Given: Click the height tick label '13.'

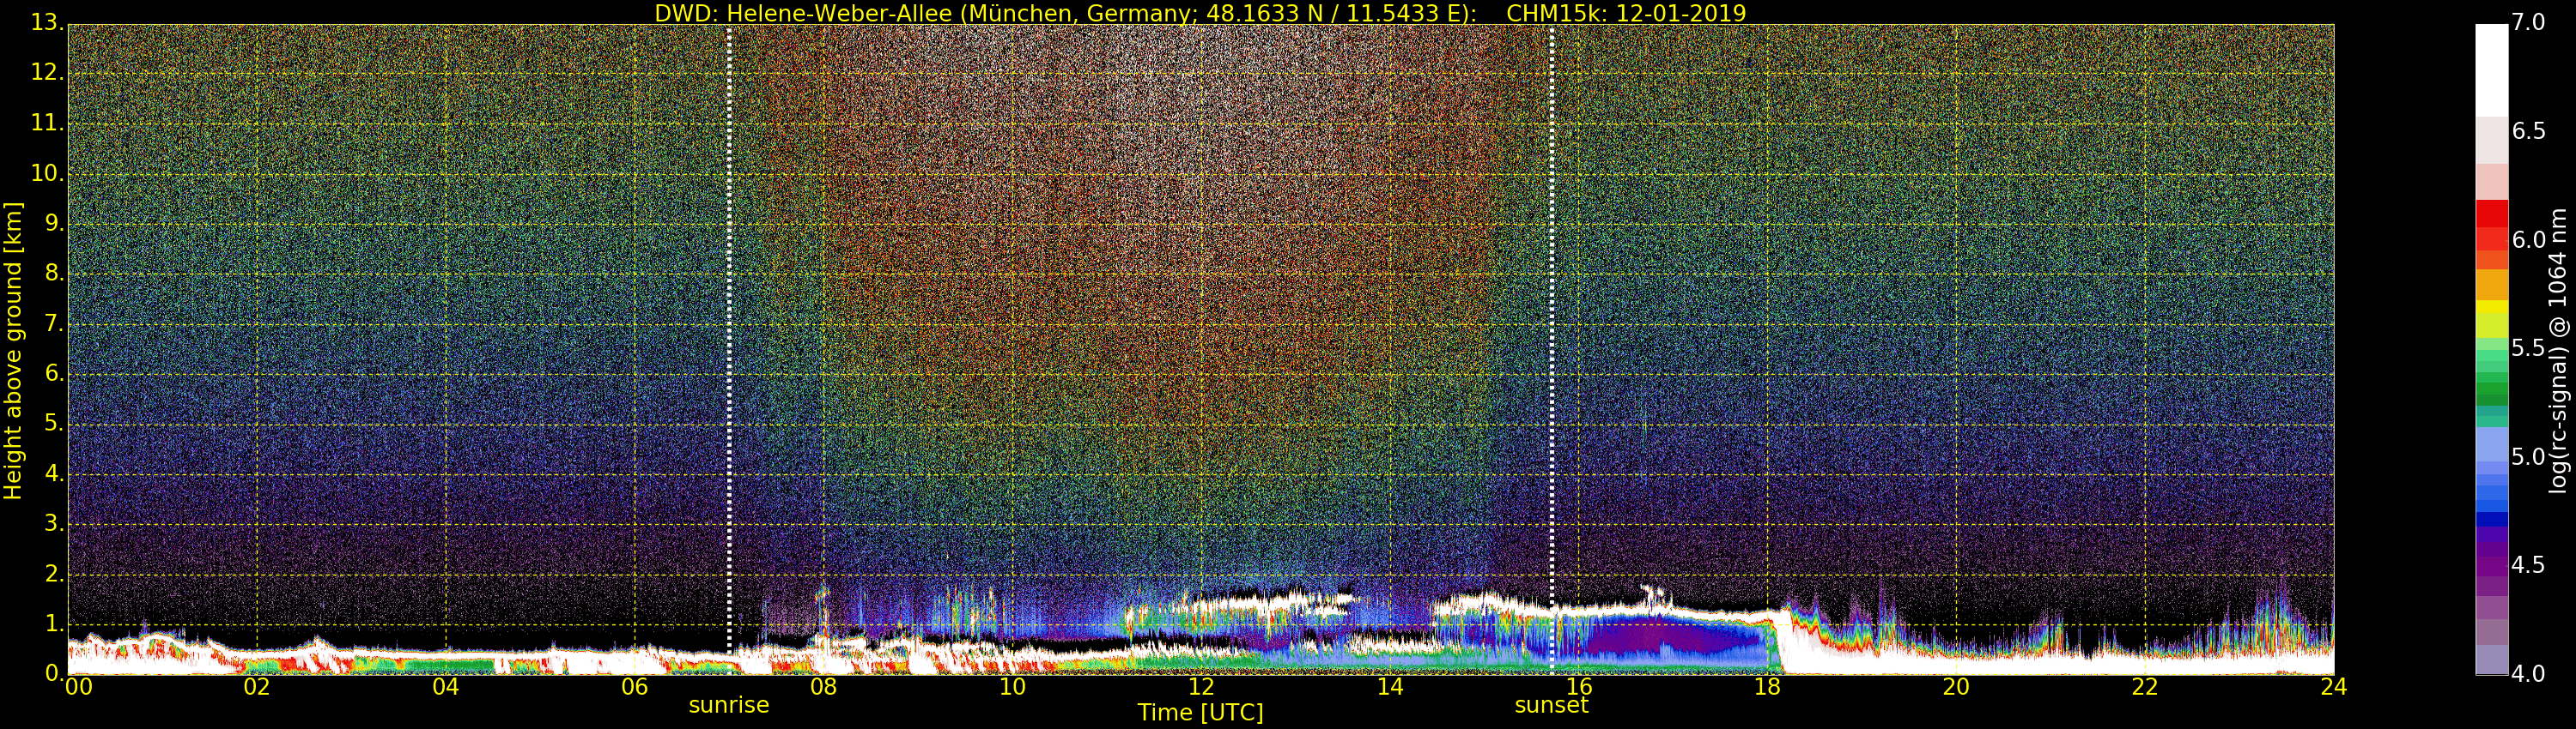Looking at the screenshot, I should click(x=47, y=23).
